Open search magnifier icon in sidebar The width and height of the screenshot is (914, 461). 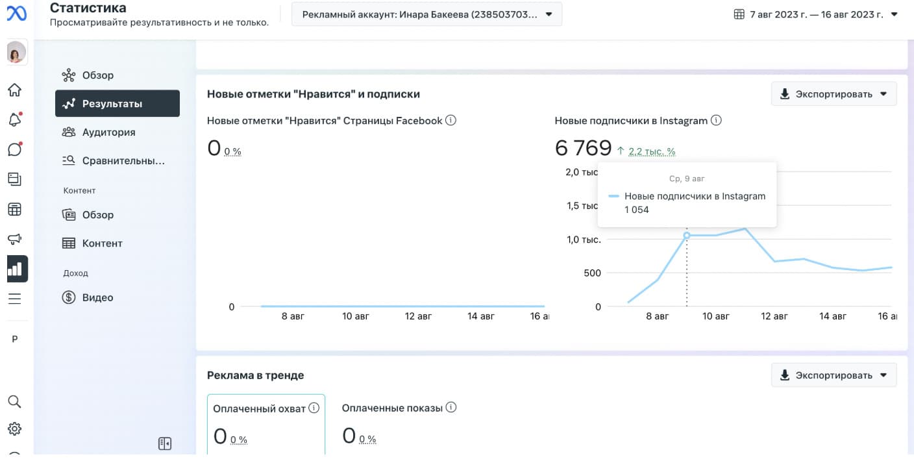[14, 401]
